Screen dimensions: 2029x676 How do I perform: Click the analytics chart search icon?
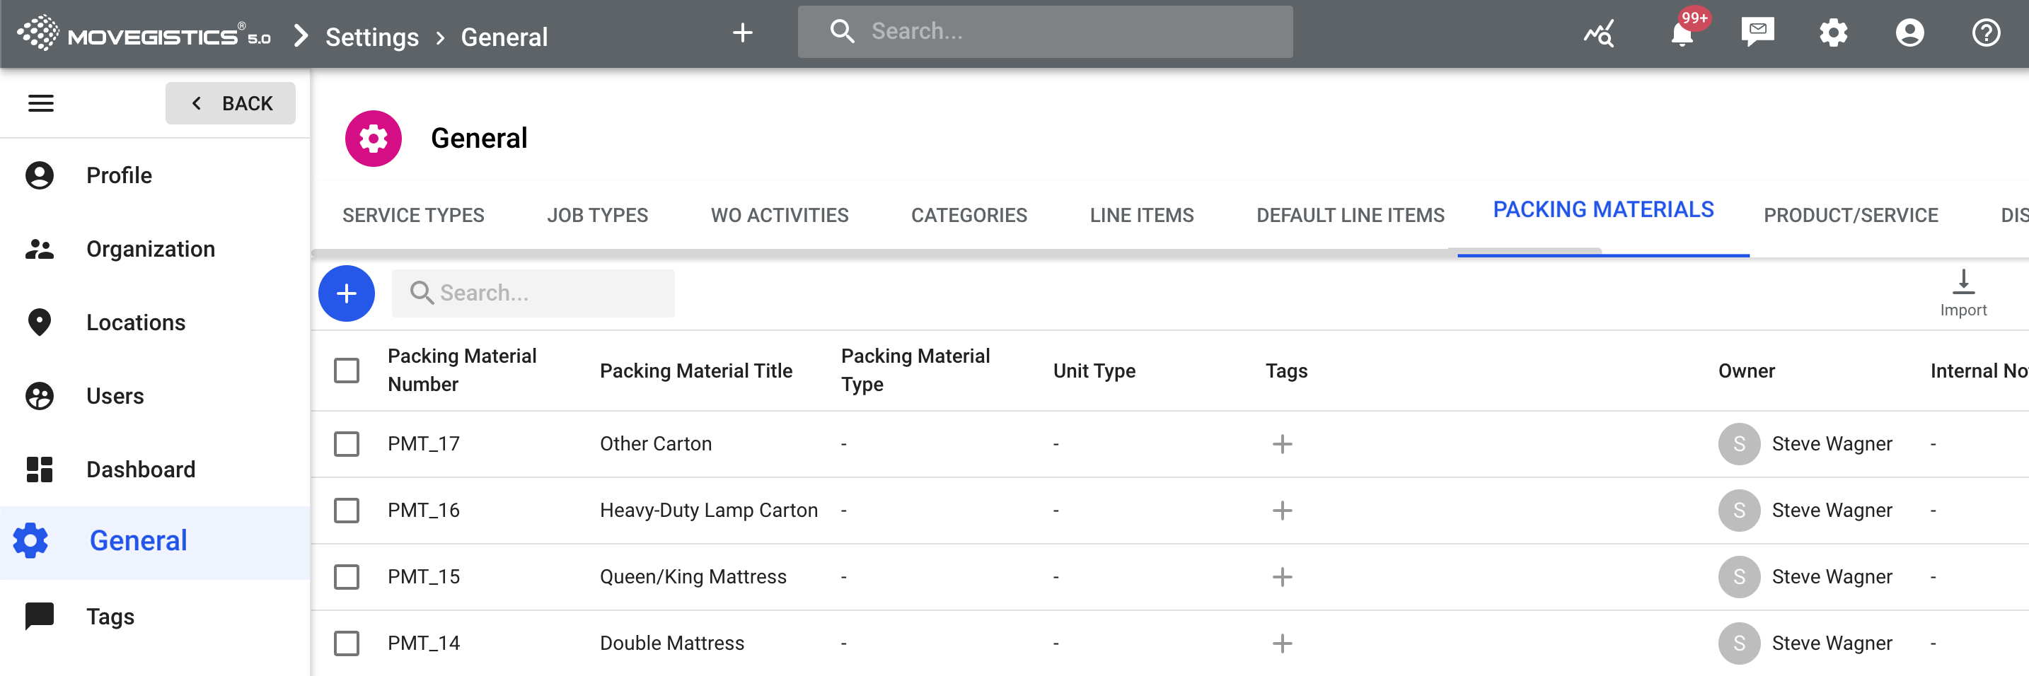[1599, 33]
